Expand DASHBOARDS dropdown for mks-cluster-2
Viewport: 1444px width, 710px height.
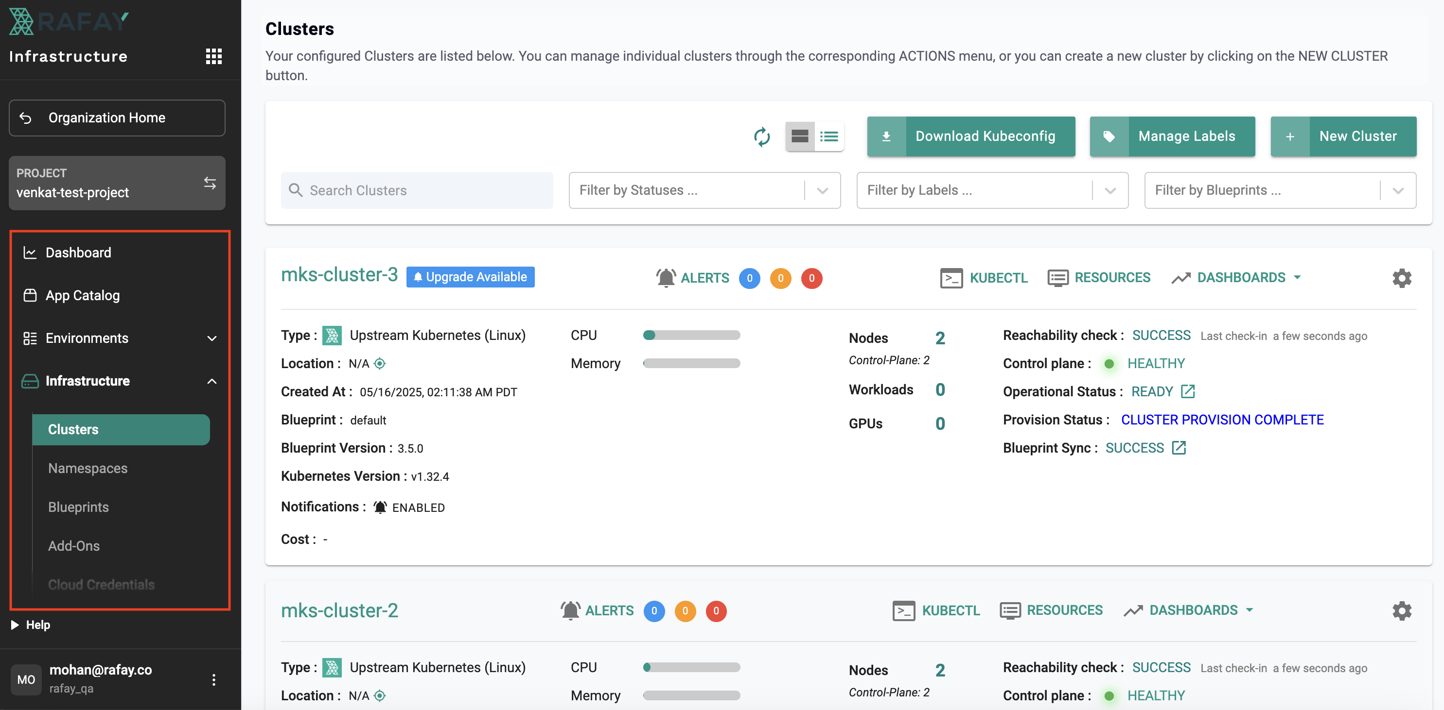point(1188,610)
